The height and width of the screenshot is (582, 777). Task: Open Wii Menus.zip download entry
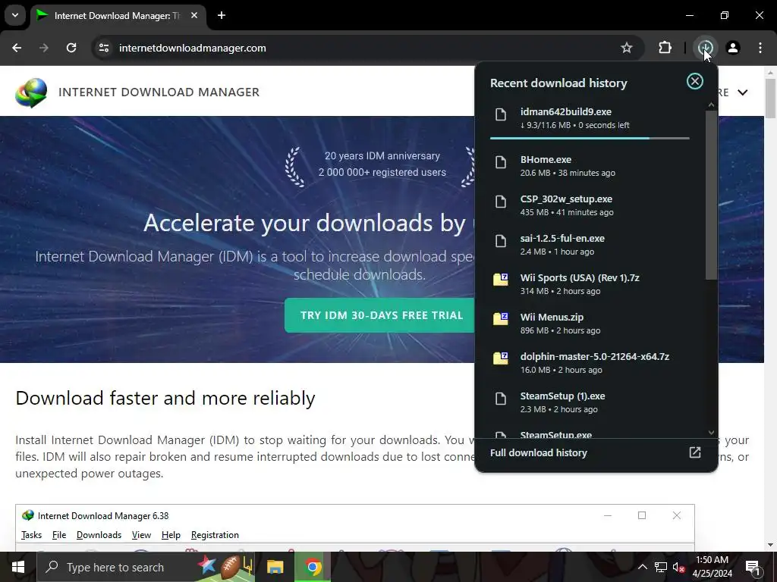point(590,324)
